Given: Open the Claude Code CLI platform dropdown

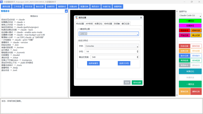Looking at the screenshot, I should tap(190, 15).
